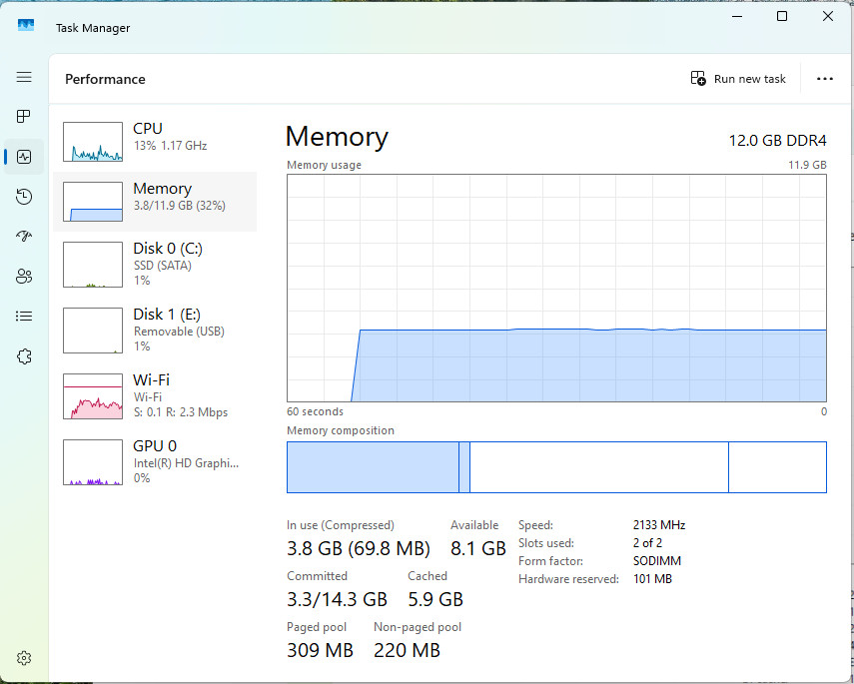Select CPU performance graph item
The image size is (854, 684).
coord(155,142)
